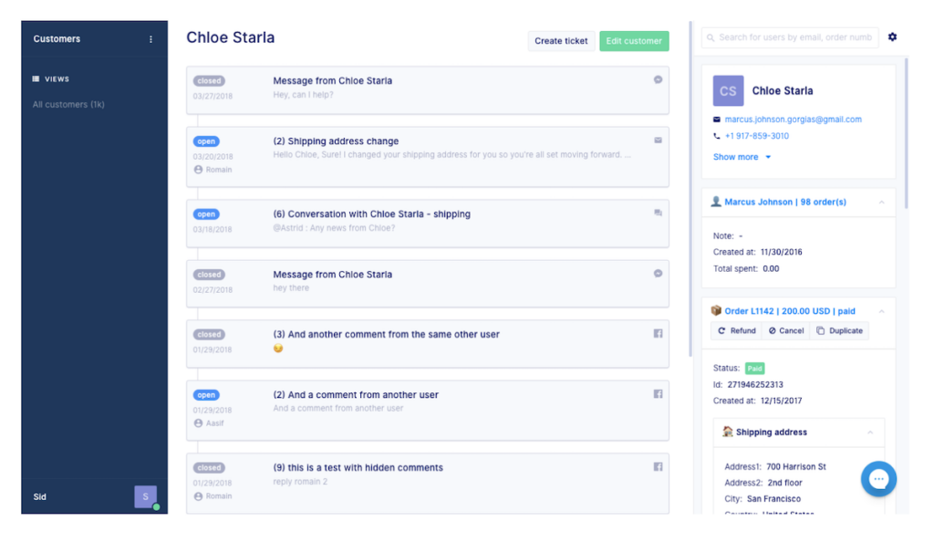
Task: Click the assignee icon beside Aasif
Action: point(198,423)
